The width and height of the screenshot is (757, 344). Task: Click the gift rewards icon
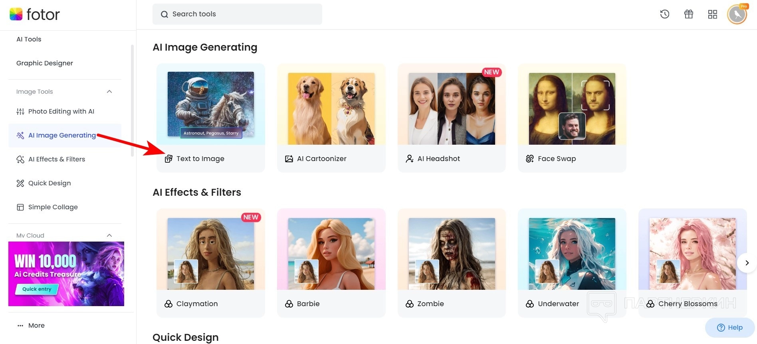[689, 14]
